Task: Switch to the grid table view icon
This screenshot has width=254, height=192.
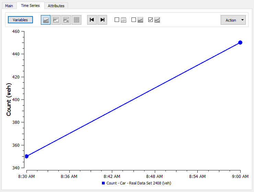Action: click(x=77, y=20)
